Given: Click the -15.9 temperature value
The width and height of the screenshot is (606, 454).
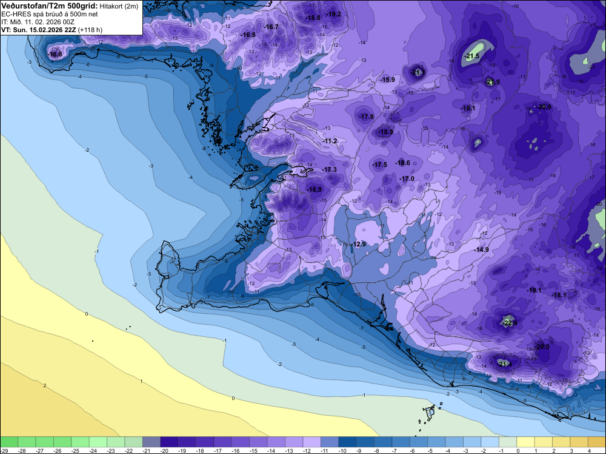Looking at the screenshot, I should 387,80.
